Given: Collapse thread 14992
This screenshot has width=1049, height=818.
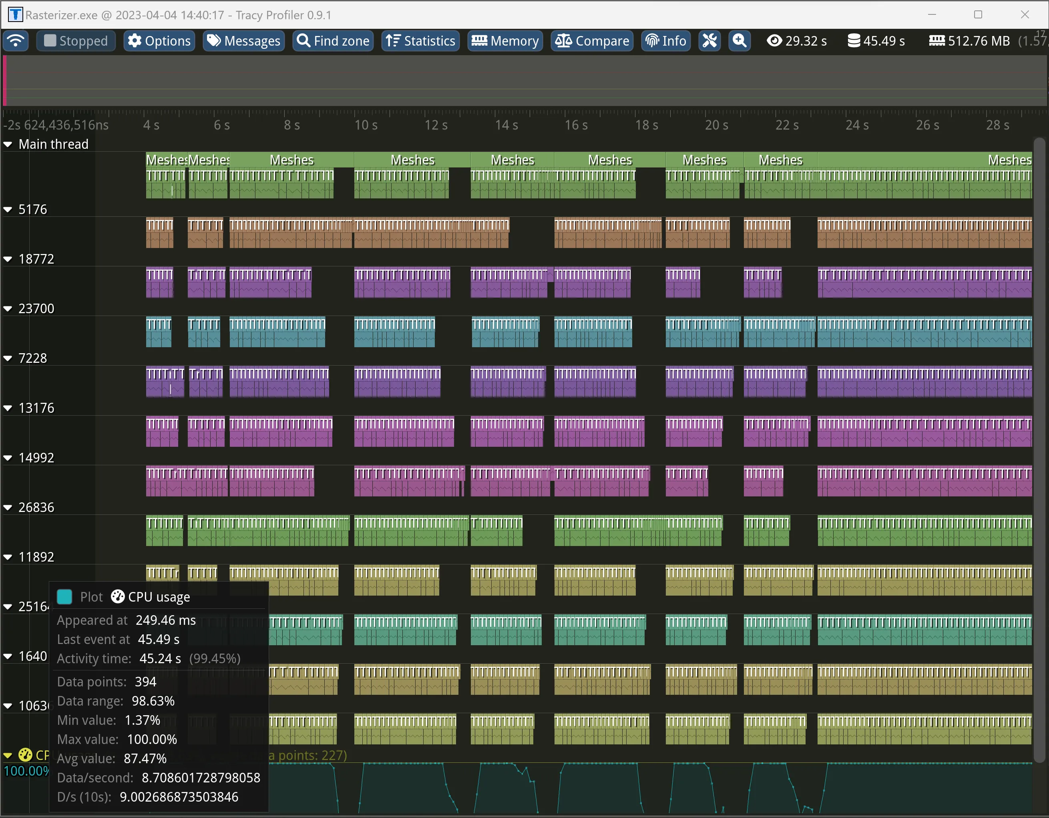Looking at the screenshot, I should [8, 458].
